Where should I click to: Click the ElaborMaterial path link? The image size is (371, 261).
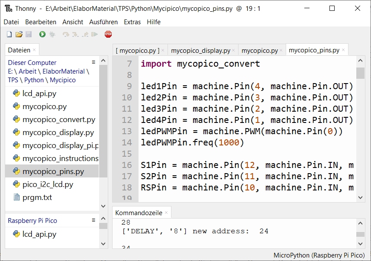(63, 71)
